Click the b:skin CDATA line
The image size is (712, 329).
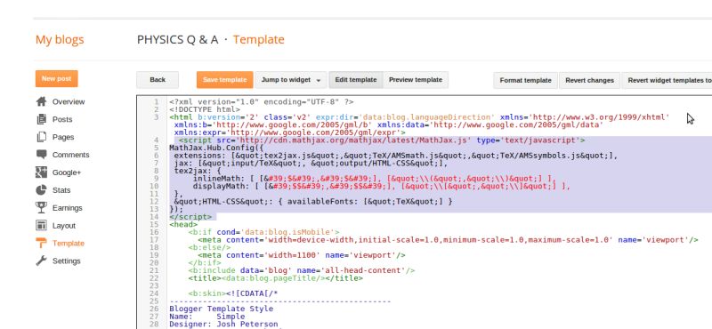point(233,293)
